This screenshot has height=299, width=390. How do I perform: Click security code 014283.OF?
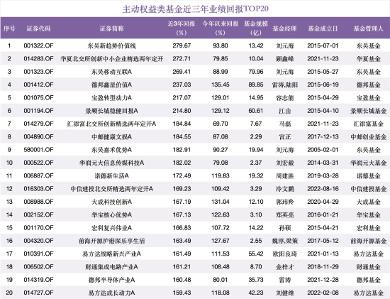[x=38, y=58]
